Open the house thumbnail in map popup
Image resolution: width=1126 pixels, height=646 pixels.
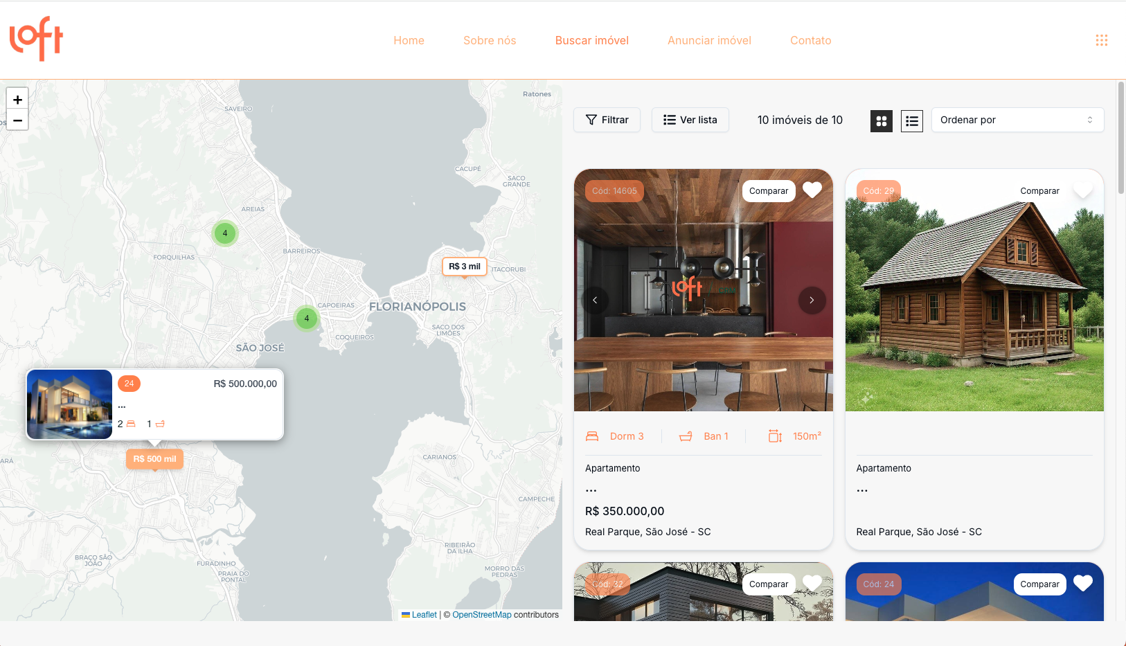point(70,404)
